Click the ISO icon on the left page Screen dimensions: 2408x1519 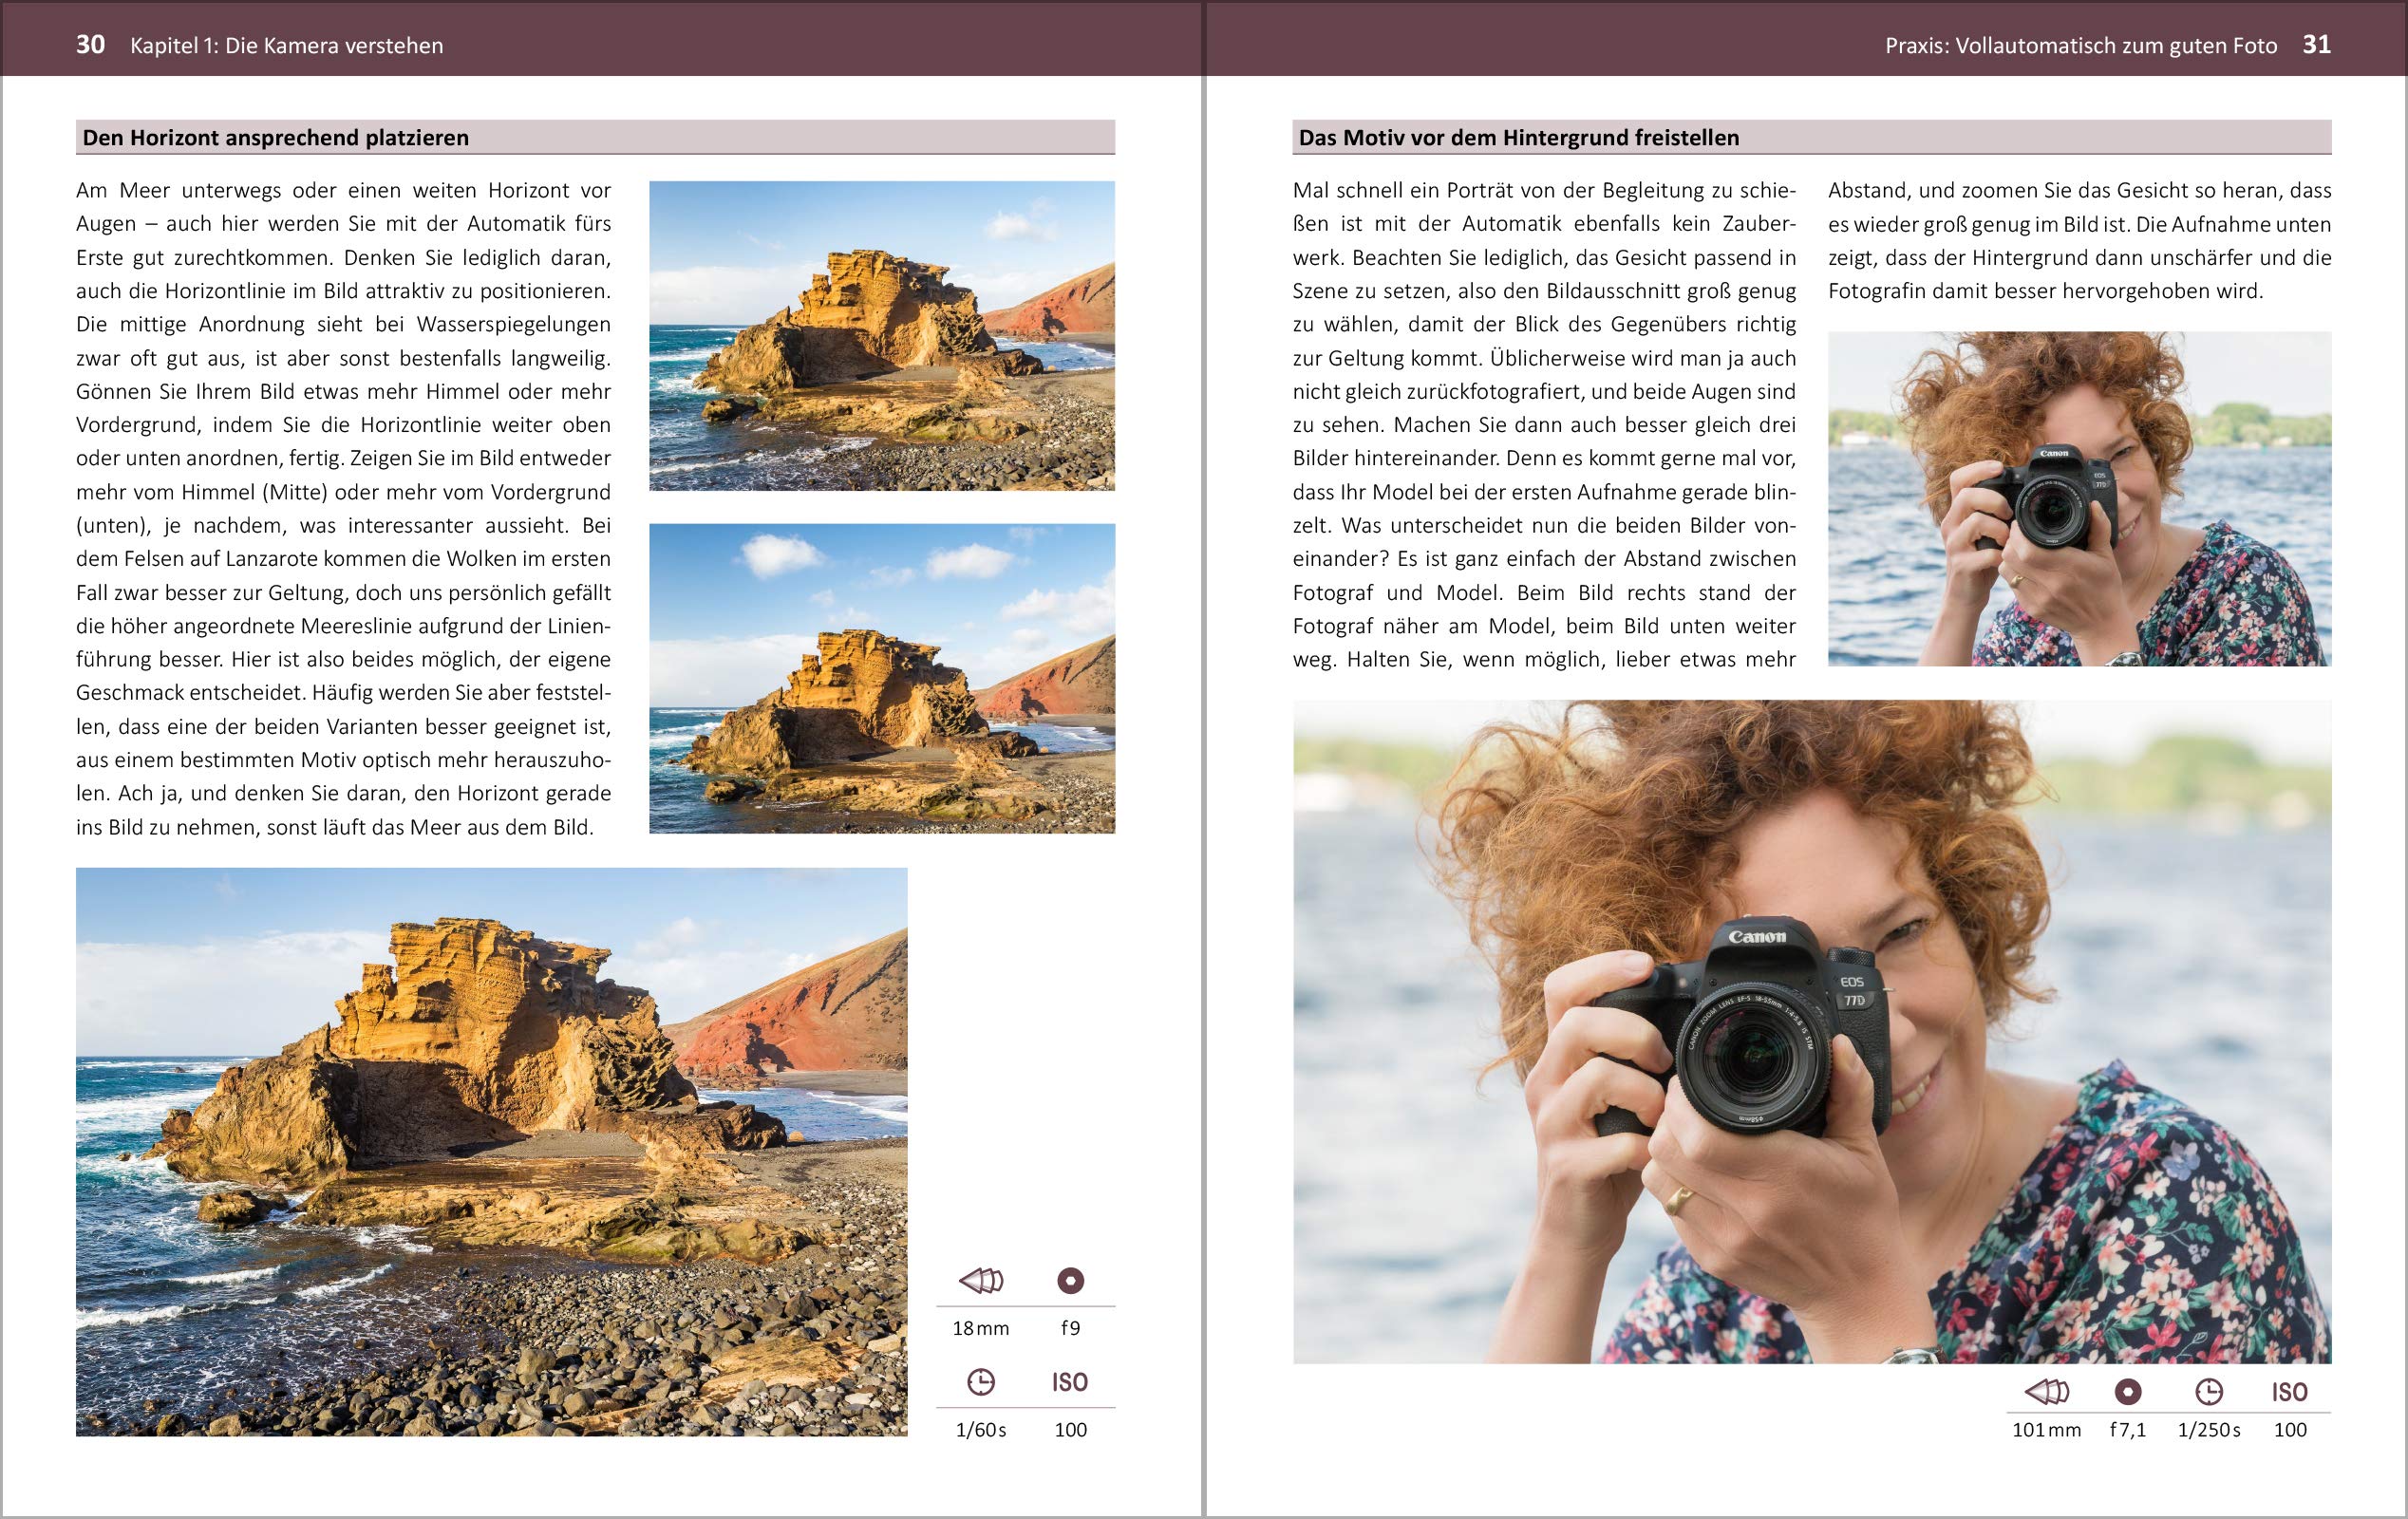(1072, 1381)
